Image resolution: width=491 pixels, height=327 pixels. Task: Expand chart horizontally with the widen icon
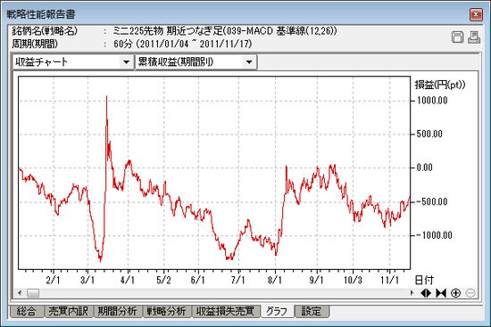point(426,293)
